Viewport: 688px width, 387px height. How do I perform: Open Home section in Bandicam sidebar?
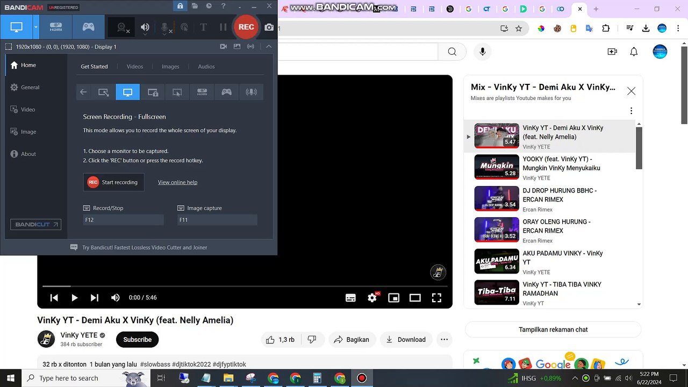click(35, 65)
